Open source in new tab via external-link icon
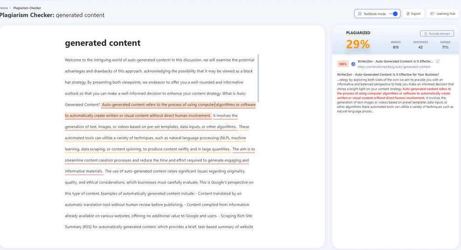This screenshot has height=250, width=461. (x=438, y=61)
